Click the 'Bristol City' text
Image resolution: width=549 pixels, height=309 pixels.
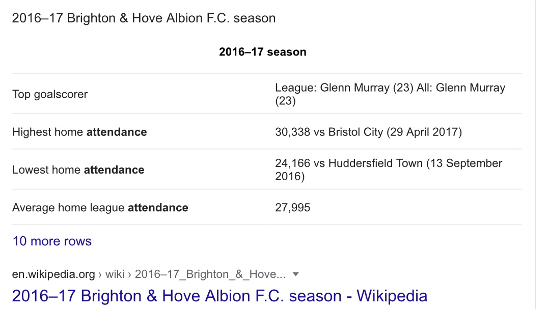coord(355,132)
